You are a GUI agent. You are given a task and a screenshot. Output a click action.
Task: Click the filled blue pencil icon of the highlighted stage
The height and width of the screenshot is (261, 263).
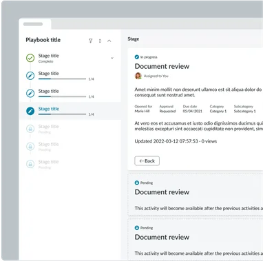click(x=30, y=111)
